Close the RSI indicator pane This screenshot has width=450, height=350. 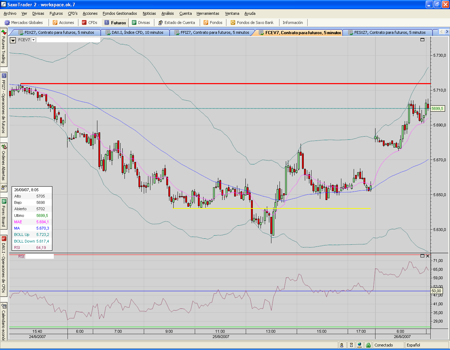click(427, 256)
